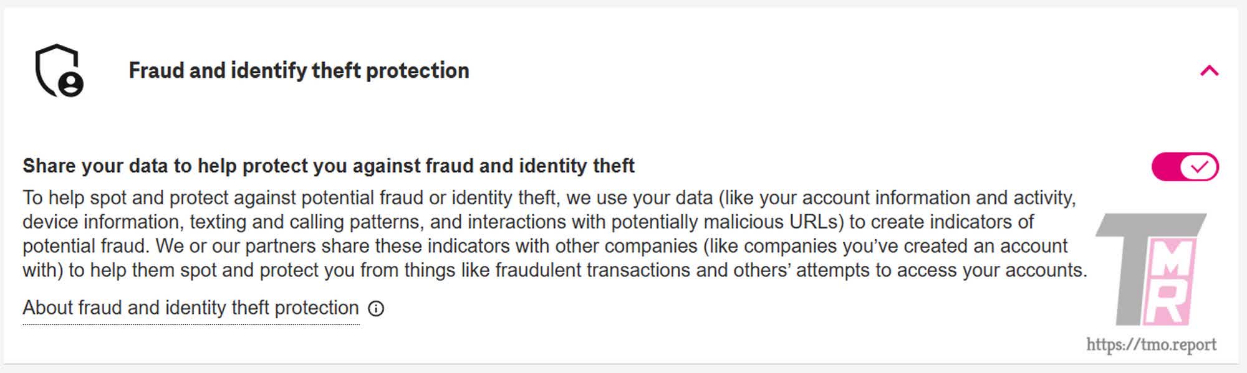Collapse the fraud protection section with chevron
This screenshot has height=373, width=1247.
1209,70
